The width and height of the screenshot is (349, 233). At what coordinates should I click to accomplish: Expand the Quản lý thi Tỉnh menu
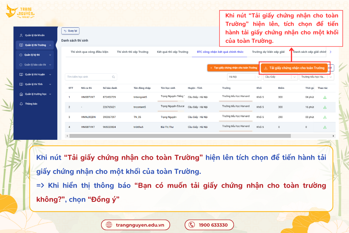click(x=50, y=84)
